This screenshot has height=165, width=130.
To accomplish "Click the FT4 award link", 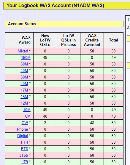I will click(24, 142).
